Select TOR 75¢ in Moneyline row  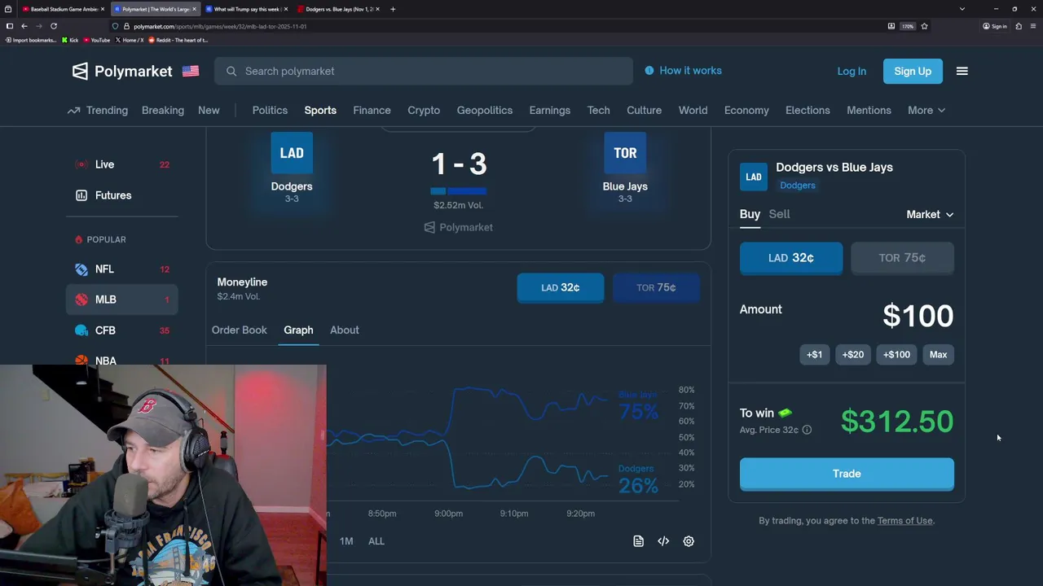point(656,287)
